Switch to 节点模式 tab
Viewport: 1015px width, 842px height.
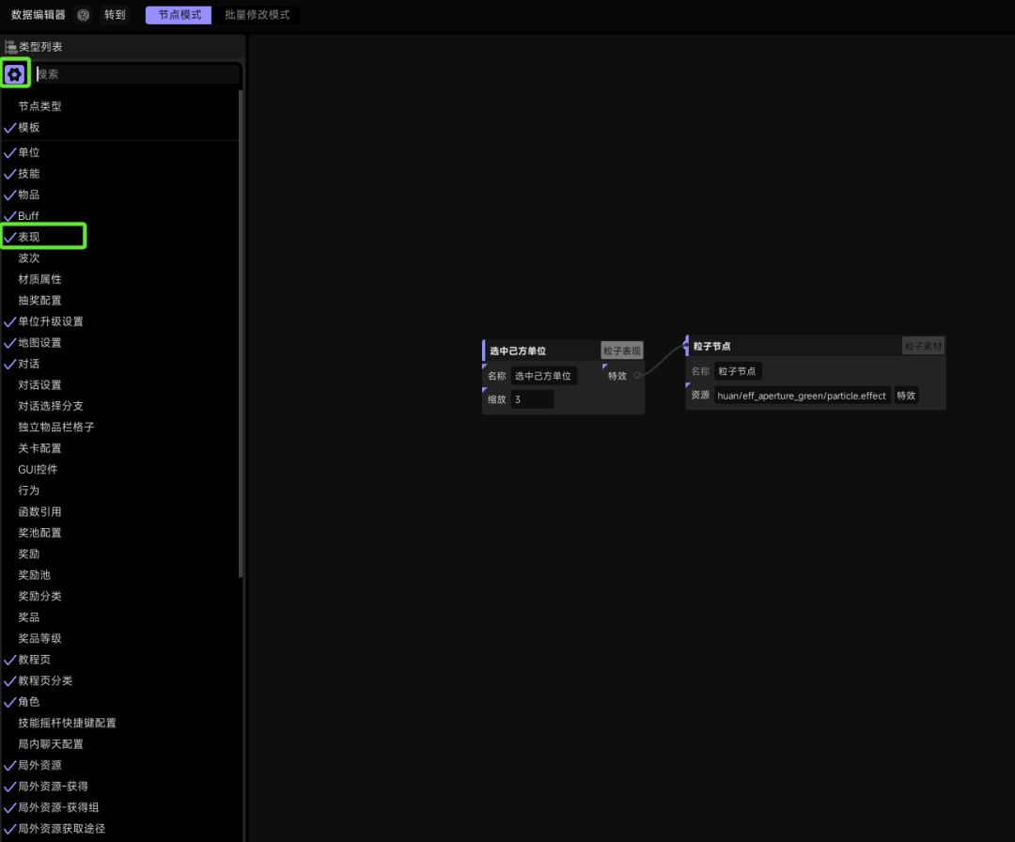[x=179, y=15]
